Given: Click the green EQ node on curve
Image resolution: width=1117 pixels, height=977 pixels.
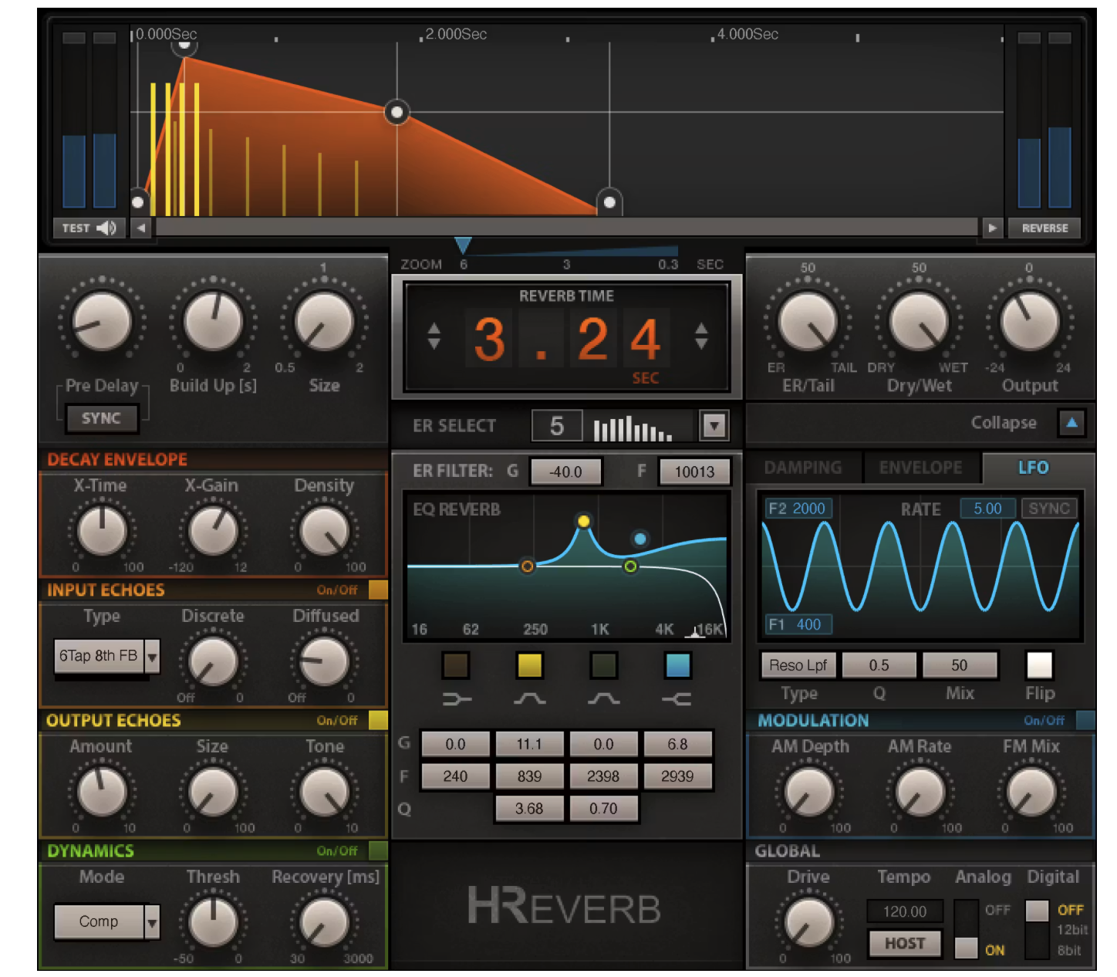Looking at the screenshot, I should click(x=630, y=566).
